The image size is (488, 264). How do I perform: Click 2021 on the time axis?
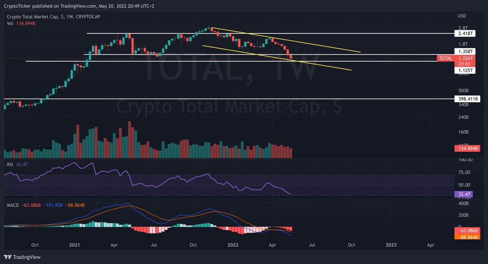75,245
